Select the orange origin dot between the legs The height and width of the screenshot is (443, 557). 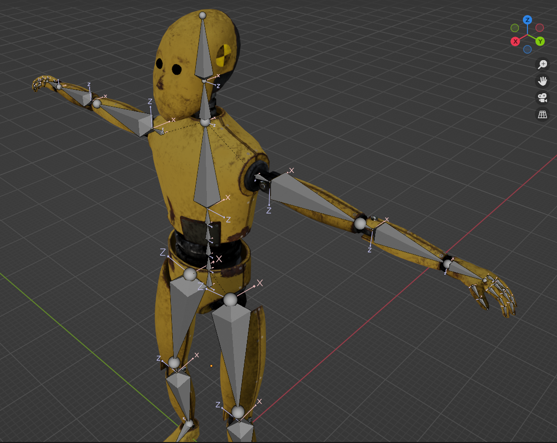tap(211, 365)
